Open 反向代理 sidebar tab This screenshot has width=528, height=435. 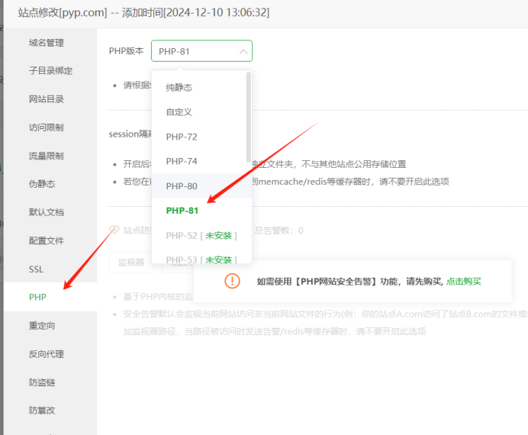47,354
